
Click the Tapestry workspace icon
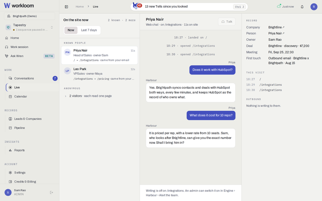[8, 27]
